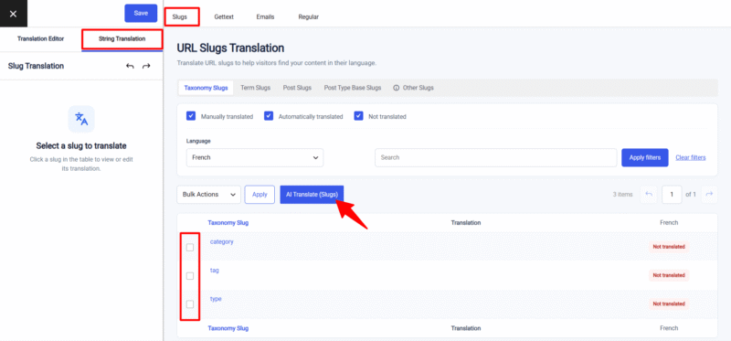Click the URL Slugs Translation heading
The width and height of the screenshot is (731, 341).
click(x=230, y=48)
